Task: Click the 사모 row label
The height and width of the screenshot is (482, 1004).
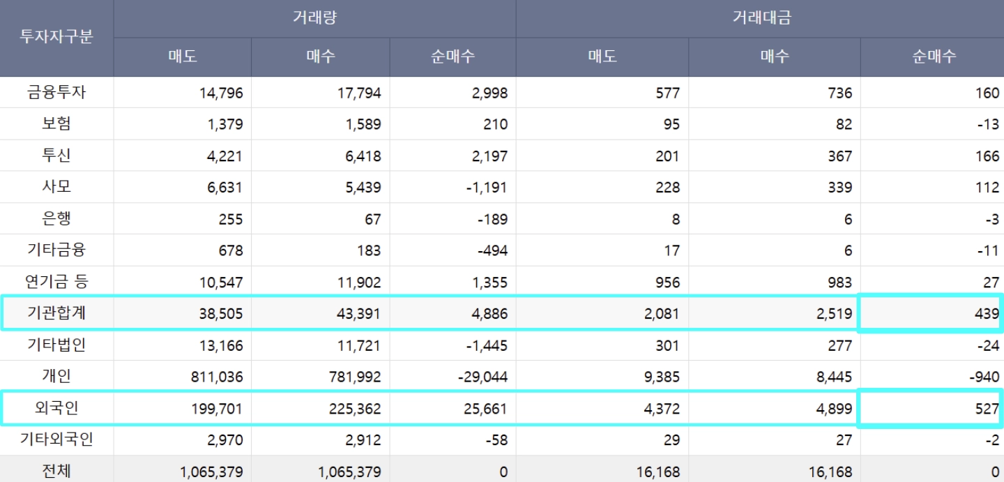Action: click(56, 187)
